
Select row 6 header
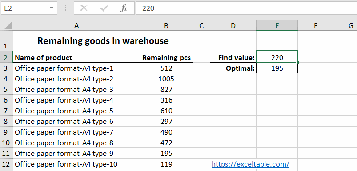(6, 100)
